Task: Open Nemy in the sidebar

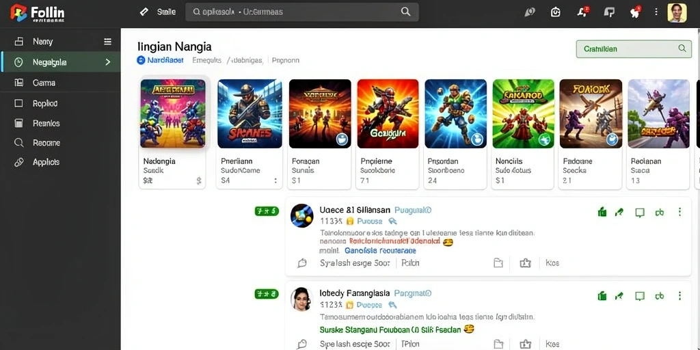Action: pyautogui.click(x=43, y=42)
